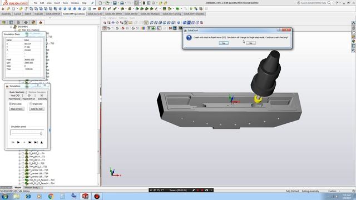Switch to the SolidVerify tab
356x200 pixels.
42,99
